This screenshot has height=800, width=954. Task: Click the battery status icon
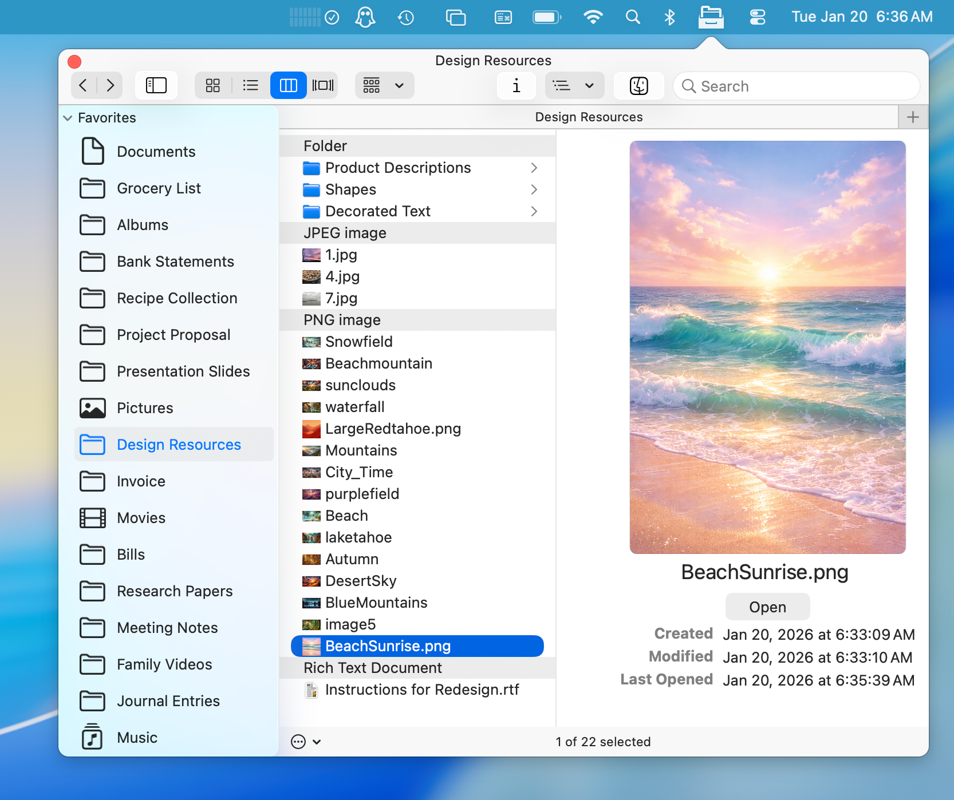547,17
